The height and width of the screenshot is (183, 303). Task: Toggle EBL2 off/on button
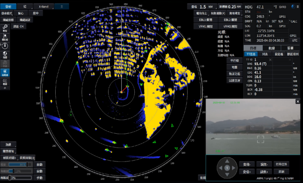(230, 20)
